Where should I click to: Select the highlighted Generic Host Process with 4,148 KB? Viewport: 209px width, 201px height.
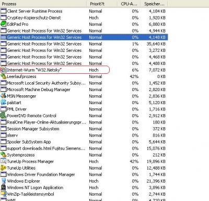pyautogui.click(x=44, y=37)
